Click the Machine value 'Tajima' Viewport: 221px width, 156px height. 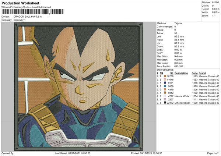(x=178, y=23)
